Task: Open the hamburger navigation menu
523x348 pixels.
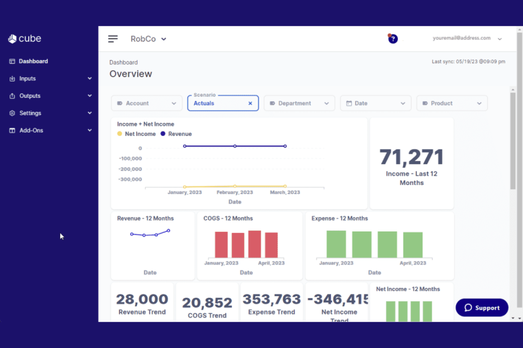Action: pyautogui.click(x=113, y=38)
